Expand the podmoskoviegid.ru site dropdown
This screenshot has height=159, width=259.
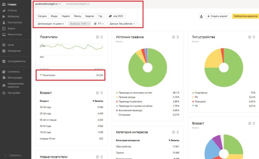(48, 4)
